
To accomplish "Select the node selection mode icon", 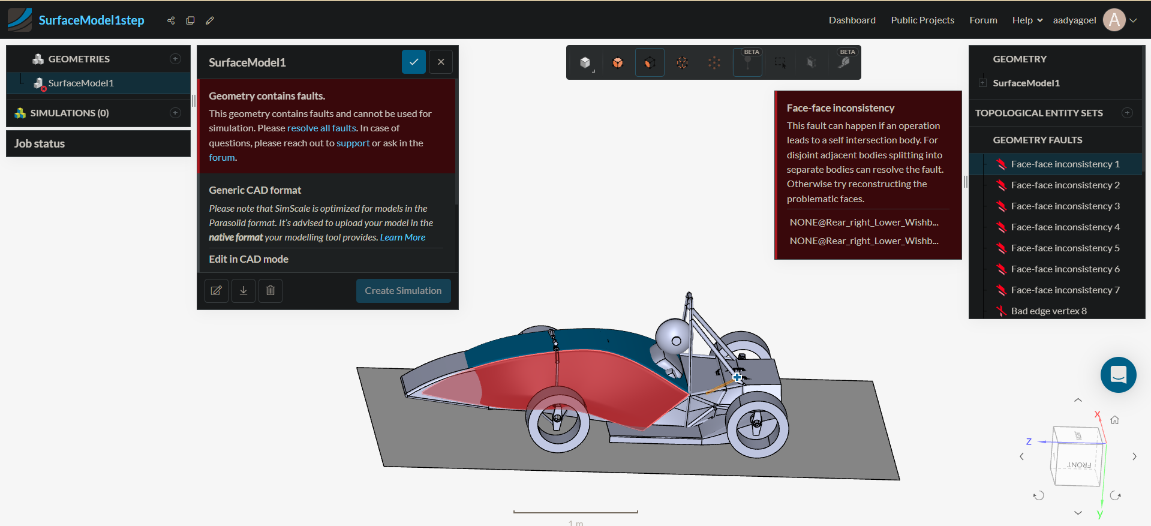I will click(x=714, y=62).
